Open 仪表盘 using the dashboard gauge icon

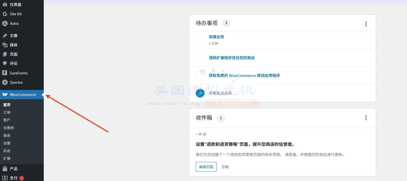4,4
